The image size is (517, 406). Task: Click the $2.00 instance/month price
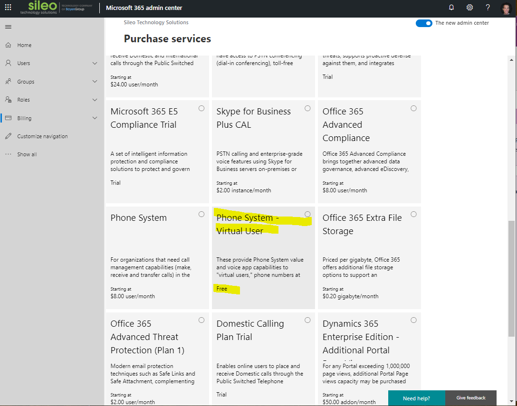tap(244, 190)
